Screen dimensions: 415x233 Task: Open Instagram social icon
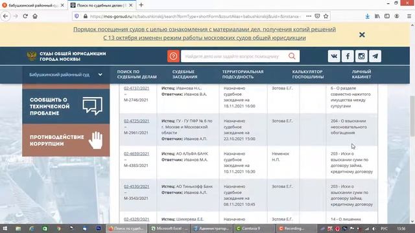click(361, 56)
